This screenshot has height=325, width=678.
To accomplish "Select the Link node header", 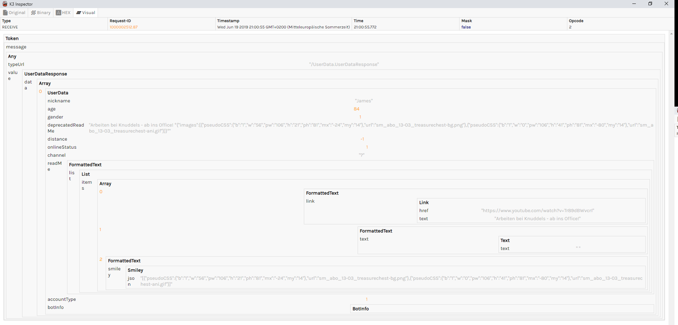I will (x=424, y=203).
